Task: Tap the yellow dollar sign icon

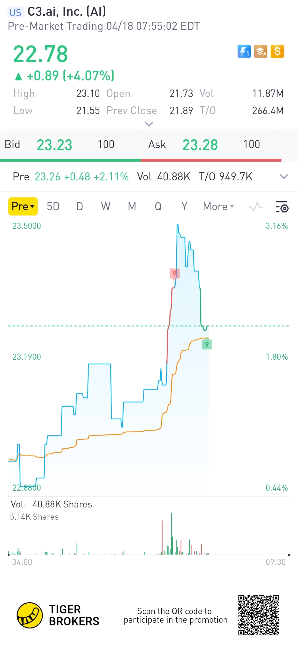Action: 277,51
